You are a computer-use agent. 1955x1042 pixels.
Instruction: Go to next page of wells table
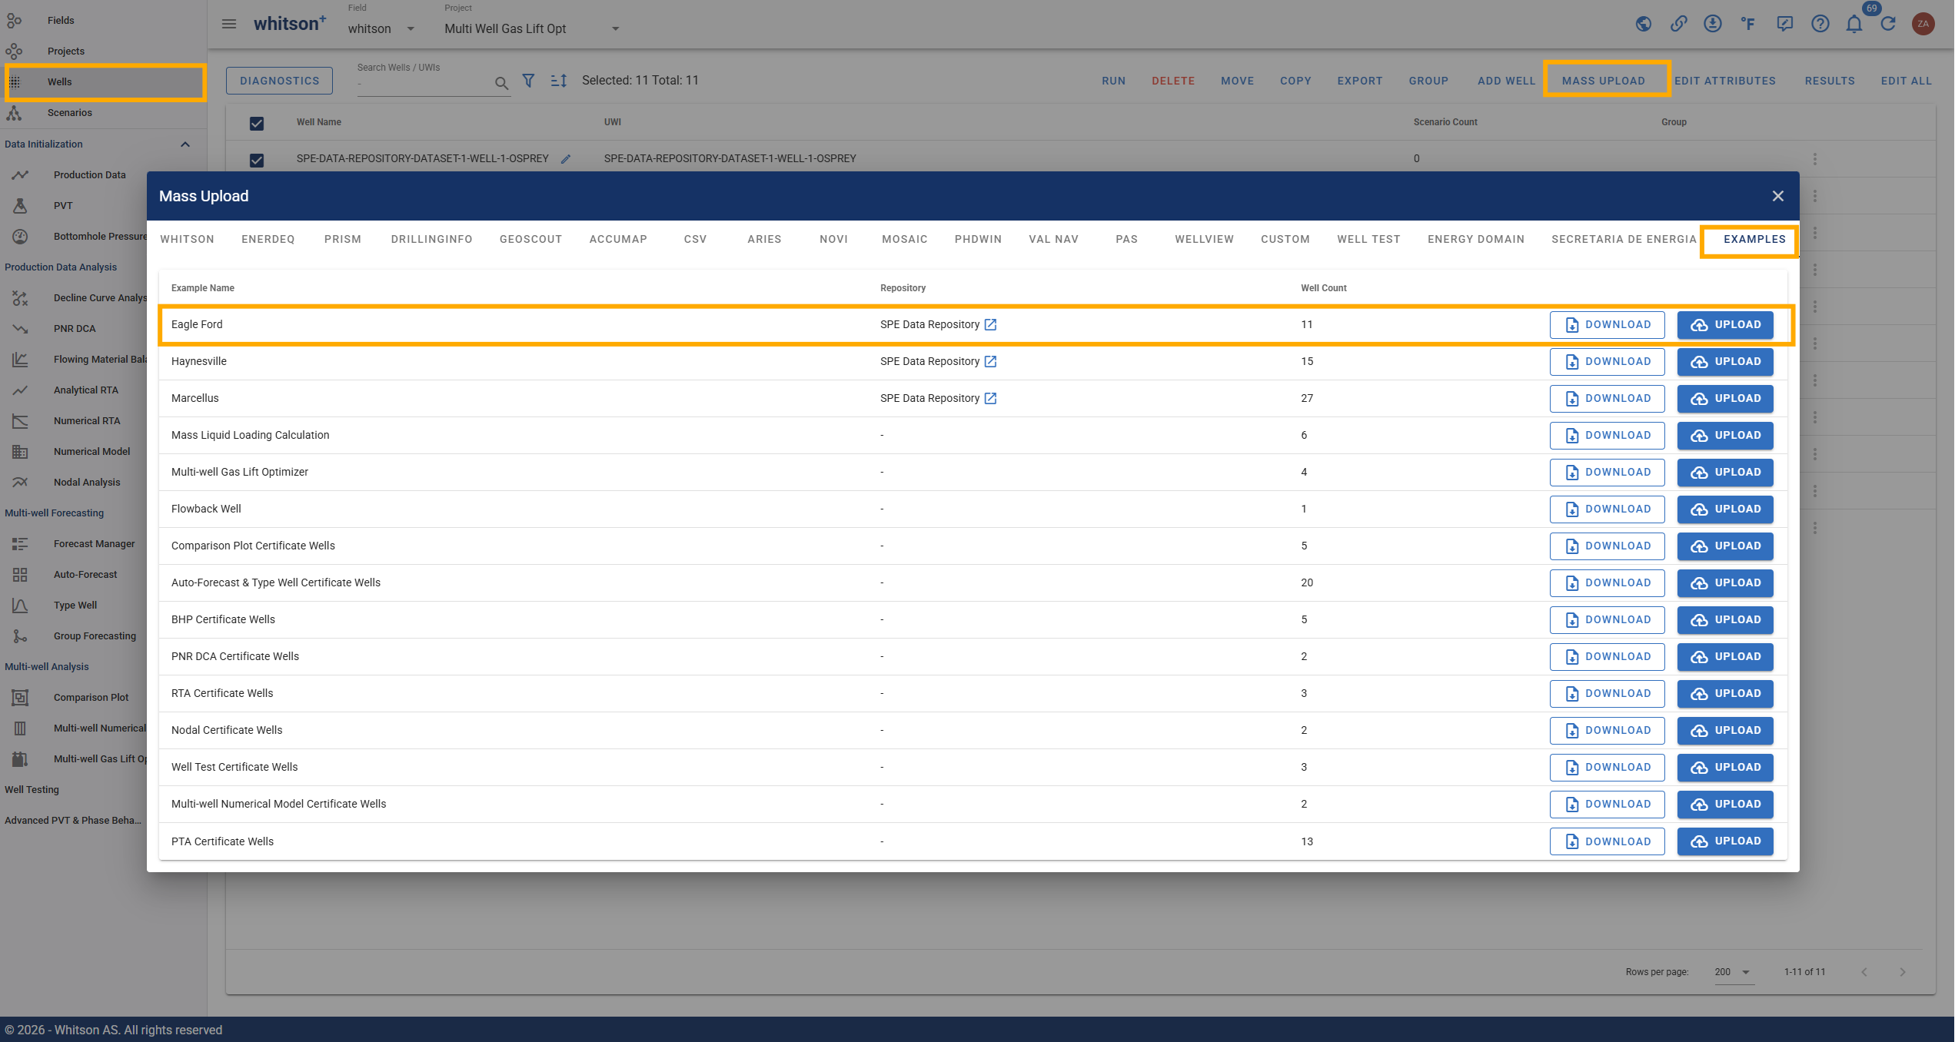(x=1903, y=972)
